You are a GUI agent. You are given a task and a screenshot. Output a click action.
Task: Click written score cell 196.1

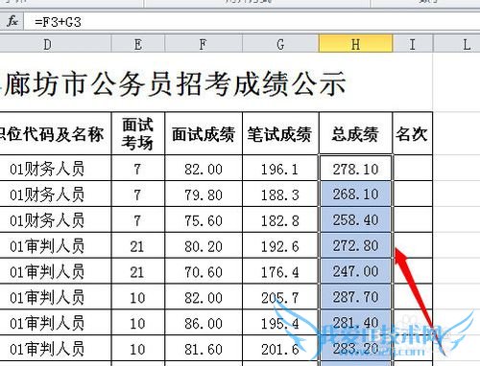tap(280, 169)
